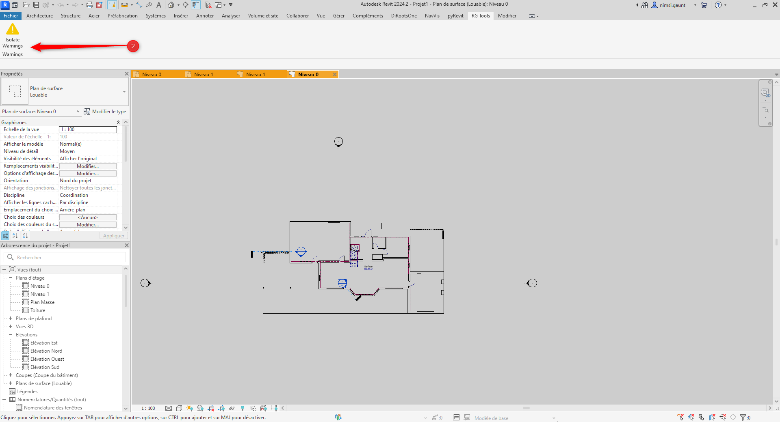Click the Appliquer button
This screenshot has height=422, width=780.
pyautogui.click(x=114, y=236)
